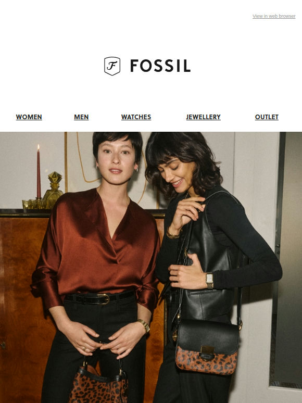Screen dimensions: 302x403
Task: Open the View in web browser link
Action: click(x=274, y=16)
